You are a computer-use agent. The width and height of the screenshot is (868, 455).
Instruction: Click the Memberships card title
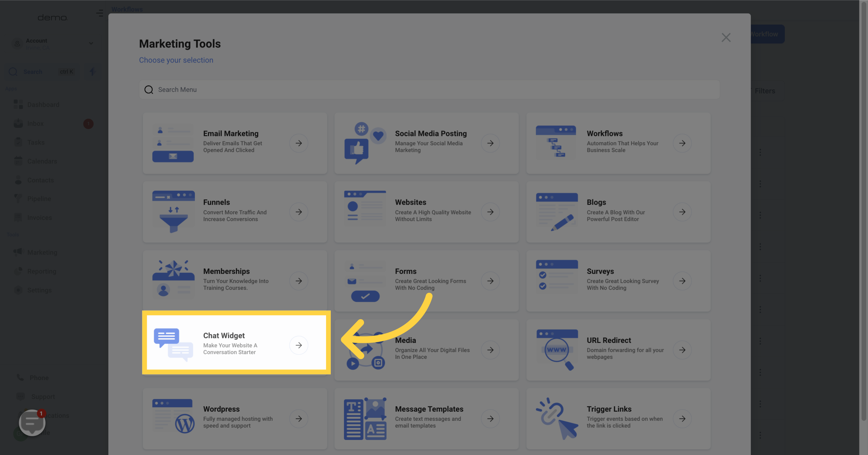(226, 271)
